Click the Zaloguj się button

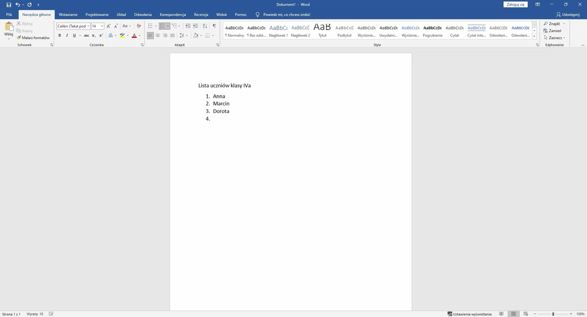[515, 4]
